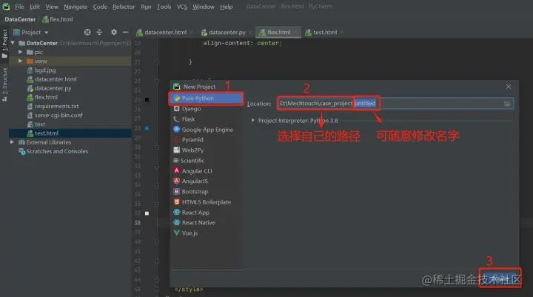Select bgd.jpg in the project tree
The height and width of the screenshot is (297, 533).
pyautogui.click(x=45, y=70)
